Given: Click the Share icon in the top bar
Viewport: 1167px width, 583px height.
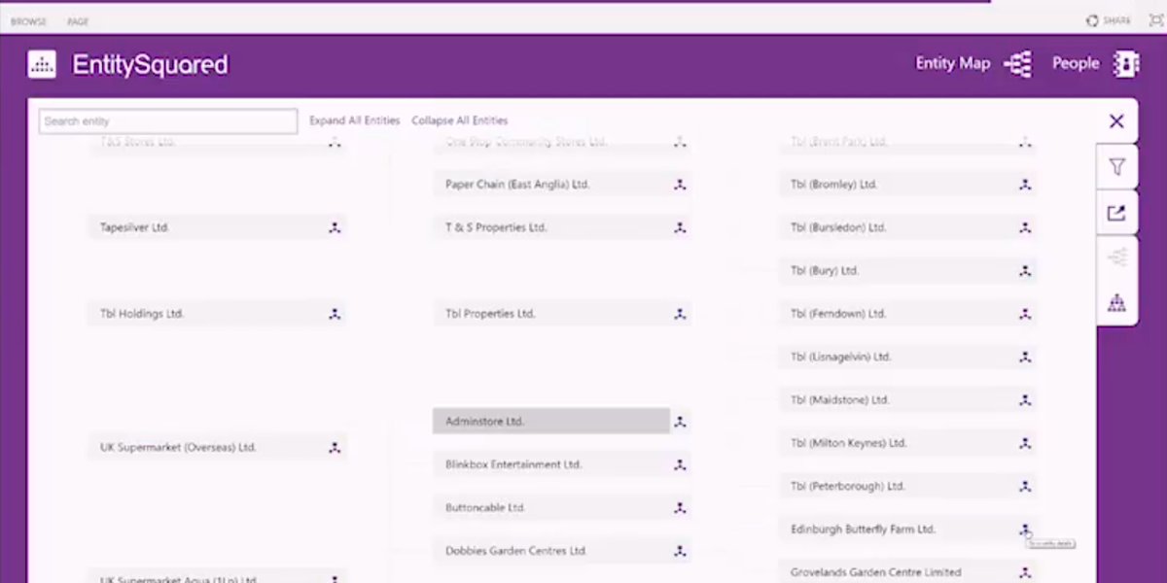Looking at the screenshot, I should point(1093,20).
